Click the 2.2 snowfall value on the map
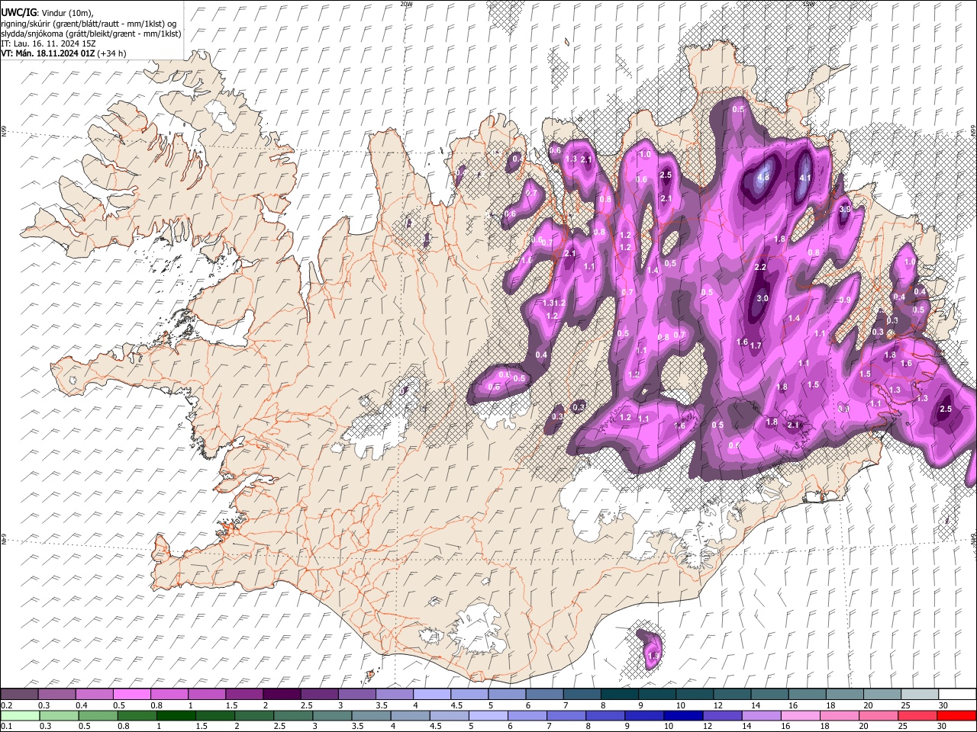The image size is (977, 732). coord(760,267)
